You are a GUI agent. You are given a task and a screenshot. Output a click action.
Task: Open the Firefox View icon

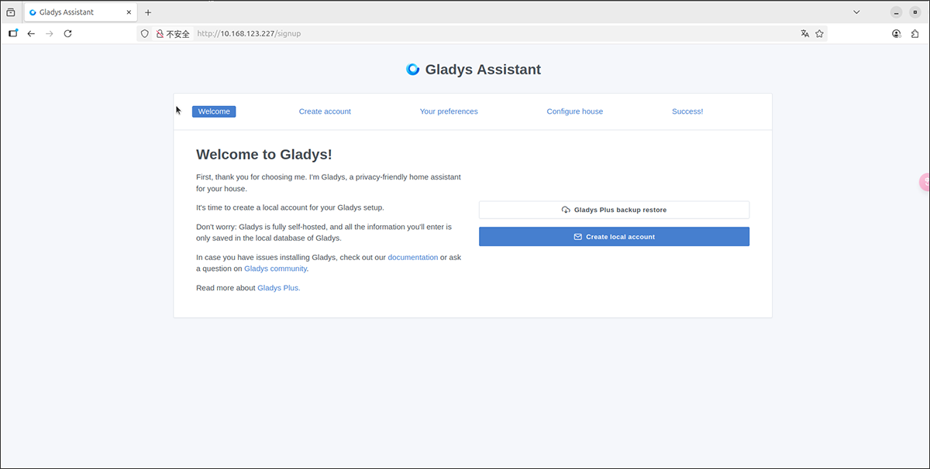10,12
